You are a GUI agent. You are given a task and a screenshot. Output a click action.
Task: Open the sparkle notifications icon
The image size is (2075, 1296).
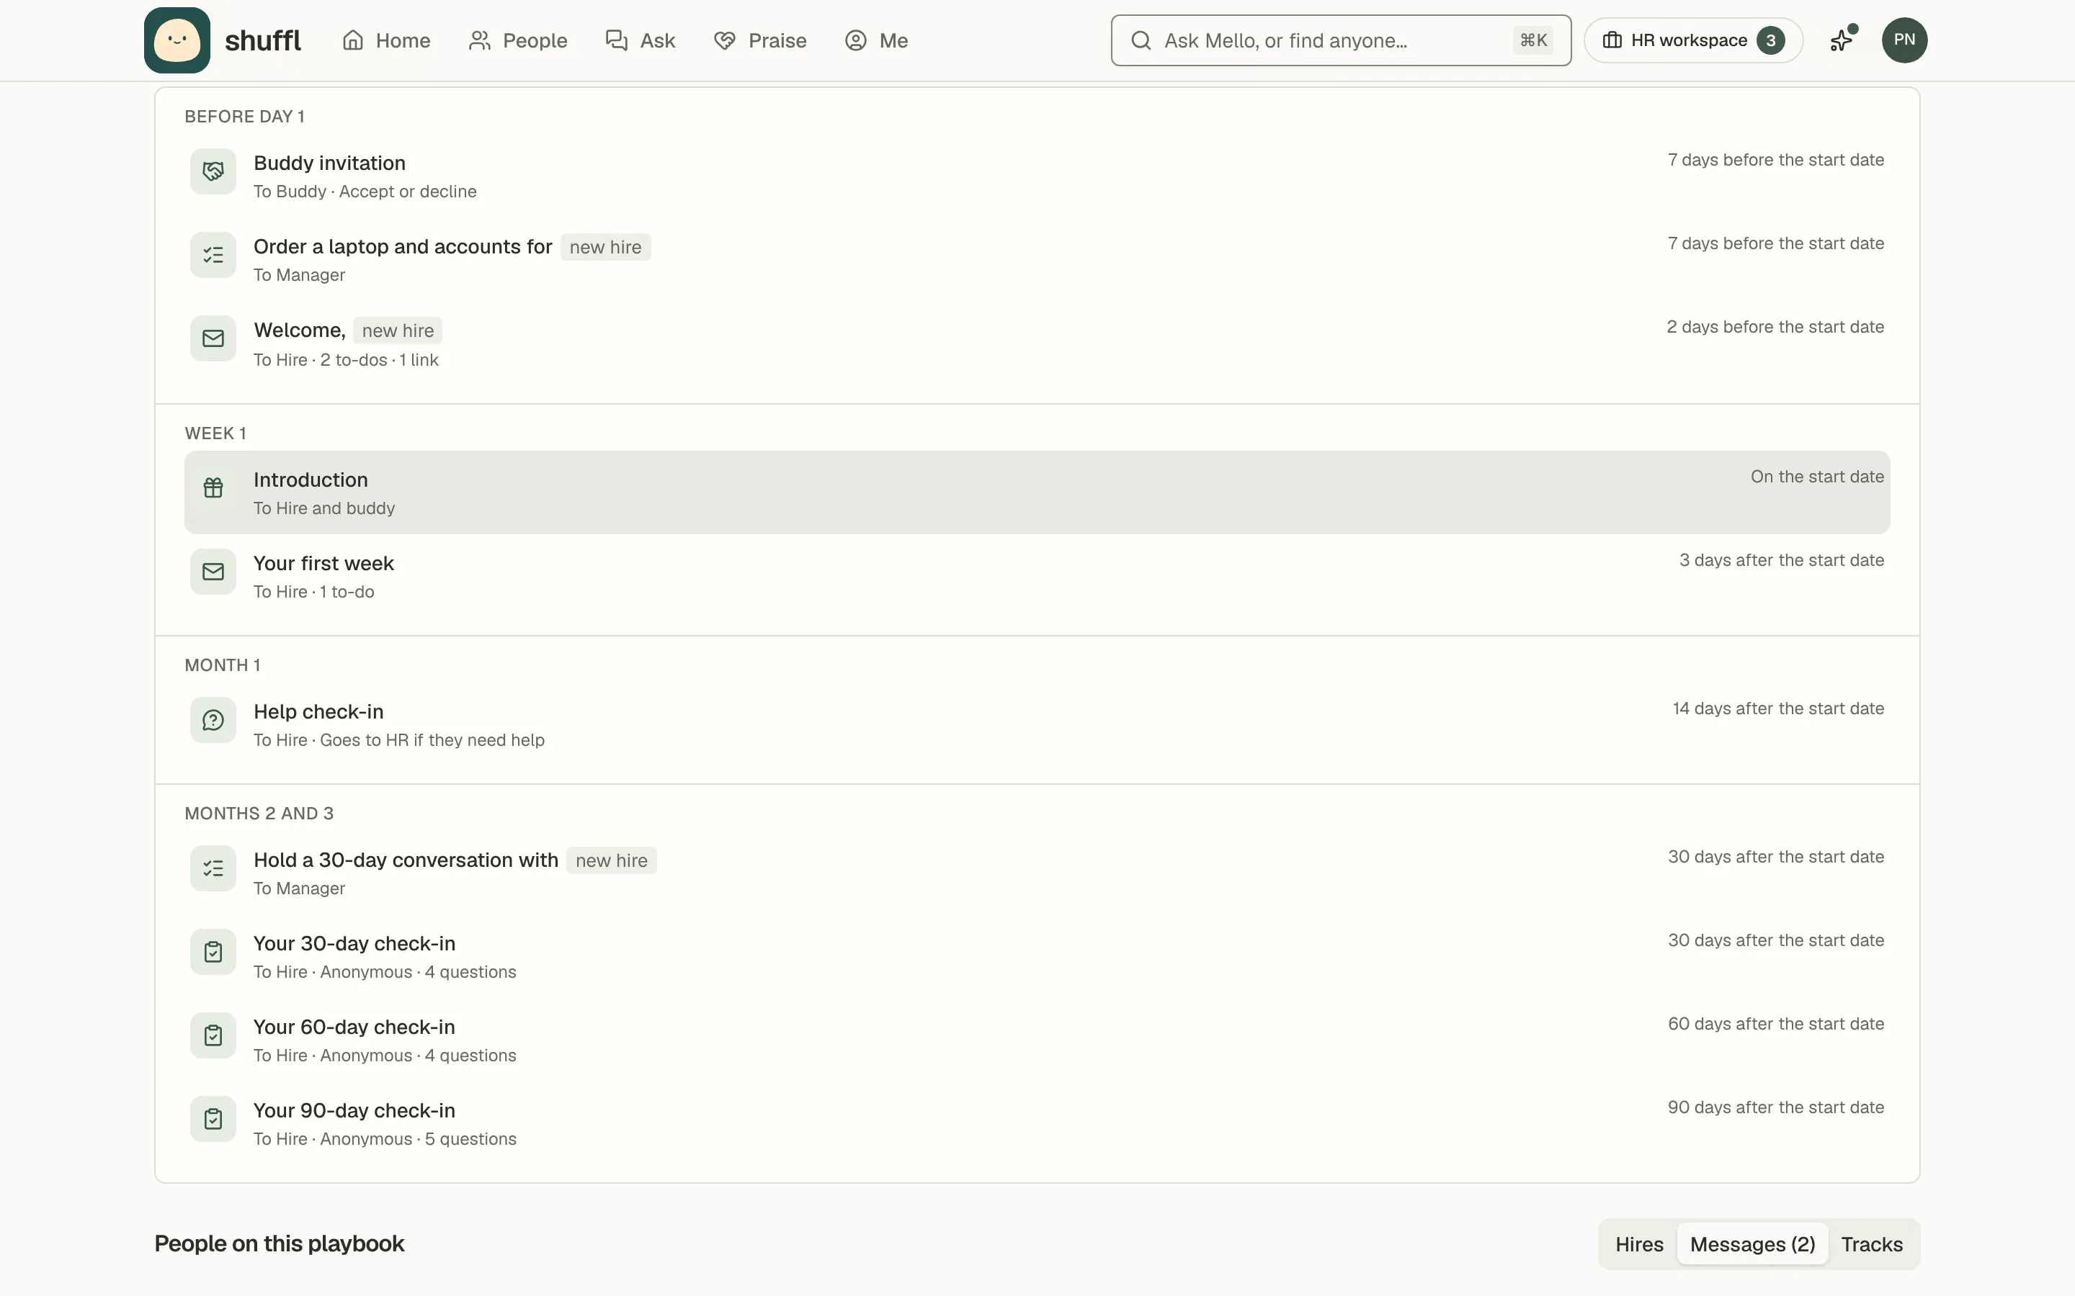(x=1842, y=40)
